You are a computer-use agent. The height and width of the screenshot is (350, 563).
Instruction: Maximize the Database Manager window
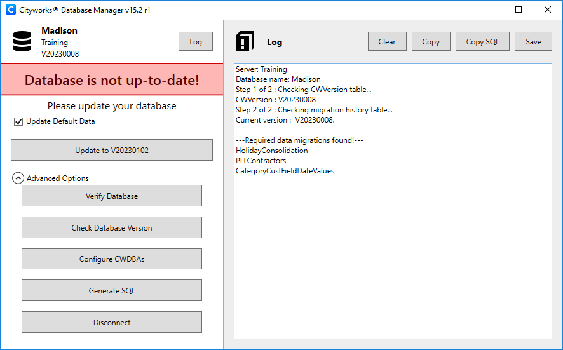[x=519, y=10]
